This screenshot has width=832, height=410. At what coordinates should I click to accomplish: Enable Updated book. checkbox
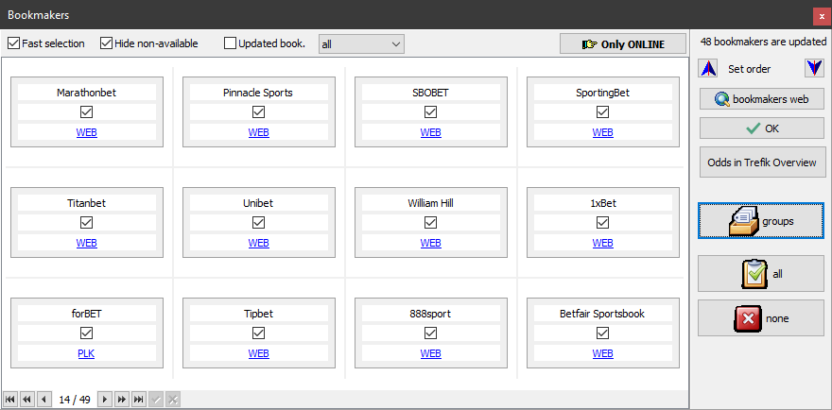coord(230,43)
